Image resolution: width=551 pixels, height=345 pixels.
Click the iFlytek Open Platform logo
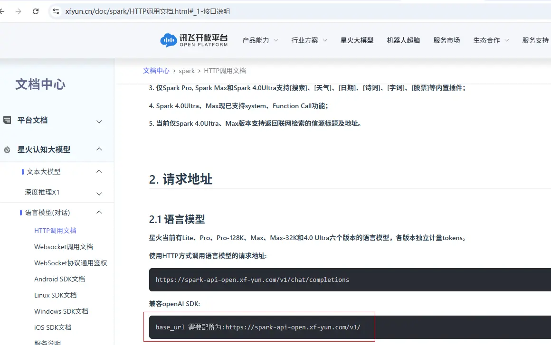pyautogui.click(x=194, y=40)
